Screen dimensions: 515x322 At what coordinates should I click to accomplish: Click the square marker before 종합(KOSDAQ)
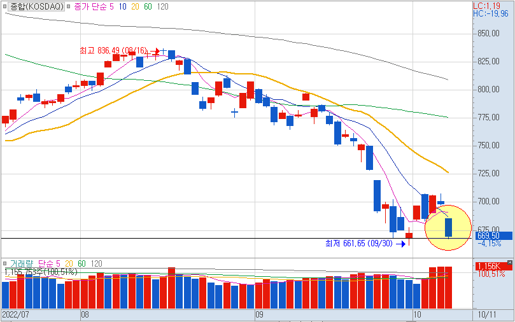4,6
